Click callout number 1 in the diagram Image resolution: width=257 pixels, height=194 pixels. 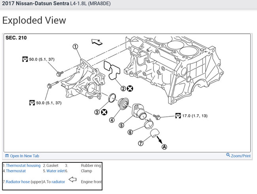[x=75, y=47]
